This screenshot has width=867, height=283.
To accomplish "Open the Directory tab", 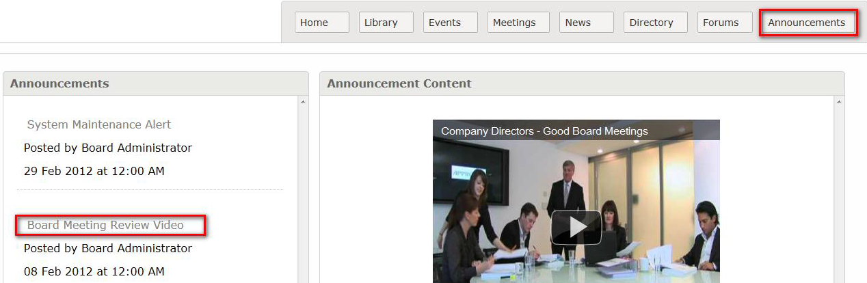I will point(655,23).
